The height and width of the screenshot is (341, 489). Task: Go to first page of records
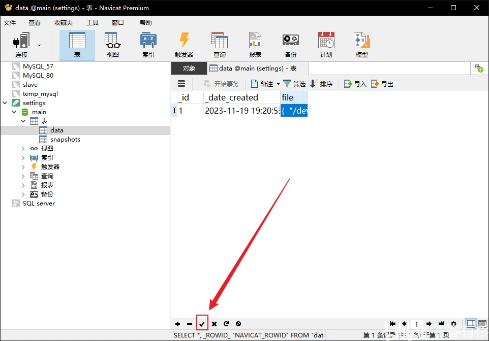coord(392,324)
